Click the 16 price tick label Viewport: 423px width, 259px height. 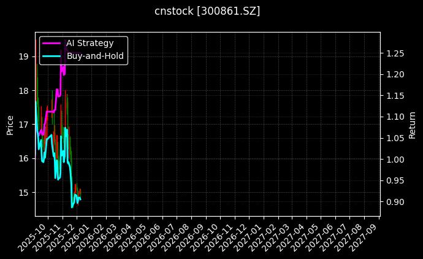[x=23, y=158]
